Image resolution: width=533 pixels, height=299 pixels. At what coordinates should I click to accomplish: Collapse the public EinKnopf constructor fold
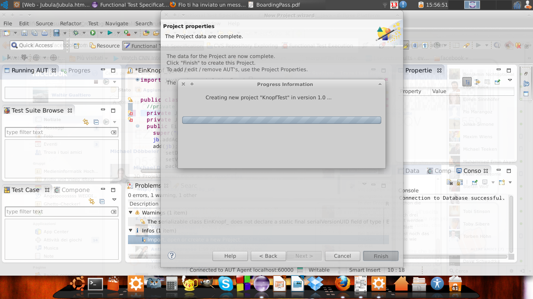[x=137, y=126]
